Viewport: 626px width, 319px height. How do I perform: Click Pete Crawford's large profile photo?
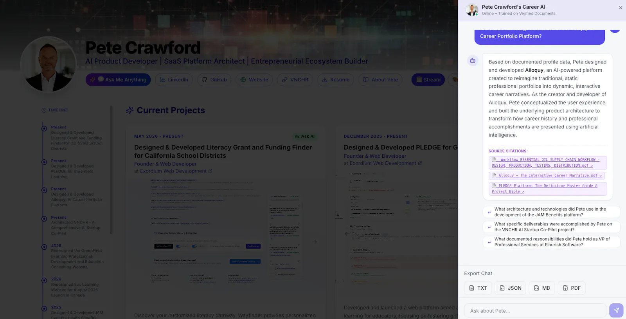tap(48, 65)
